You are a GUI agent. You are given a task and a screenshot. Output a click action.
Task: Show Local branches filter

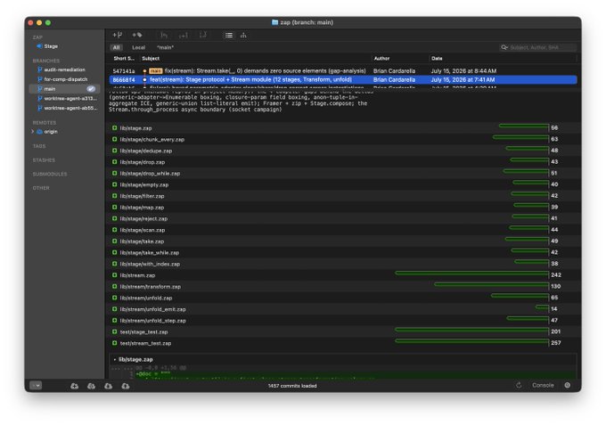(x=138, y=47)
